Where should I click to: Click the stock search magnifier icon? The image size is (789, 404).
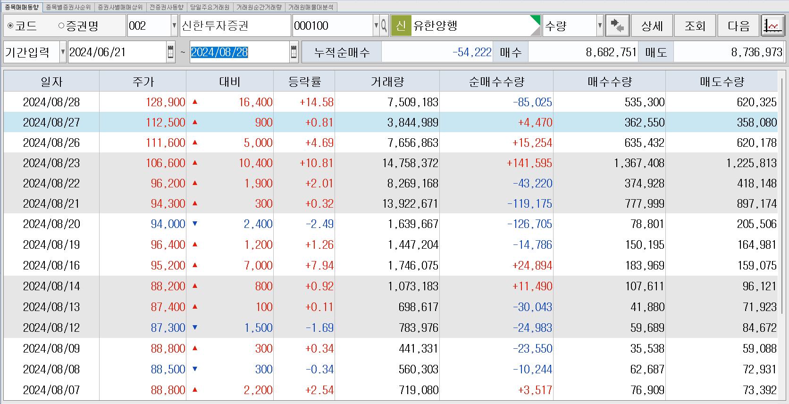tap(384, 25)
